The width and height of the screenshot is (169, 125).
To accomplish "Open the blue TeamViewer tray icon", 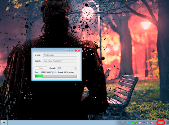I will 128,123.
